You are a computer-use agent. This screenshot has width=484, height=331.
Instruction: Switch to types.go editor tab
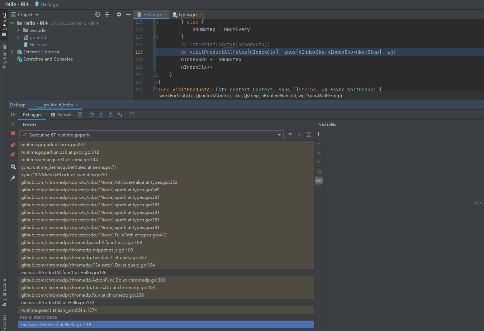(x=188, y=15)
